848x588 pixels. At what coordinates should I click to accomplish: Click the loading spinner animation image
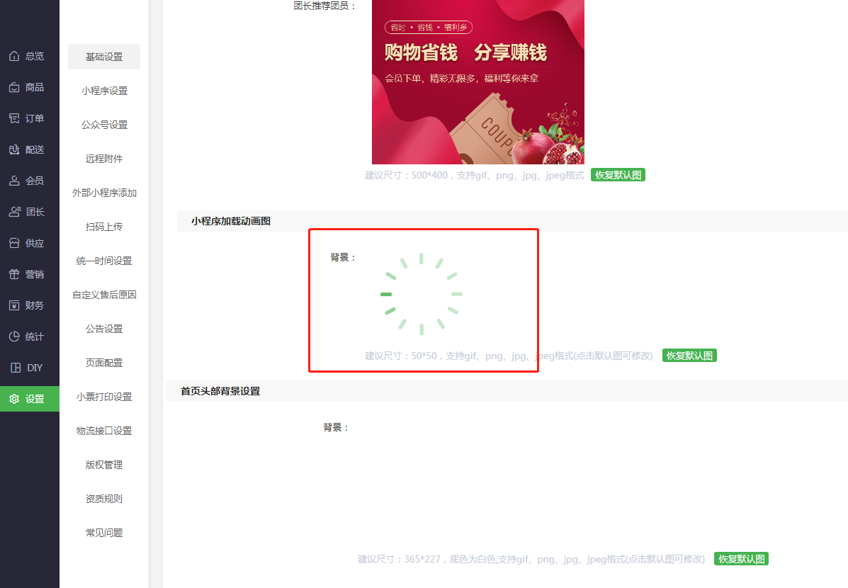click(422, 294)
